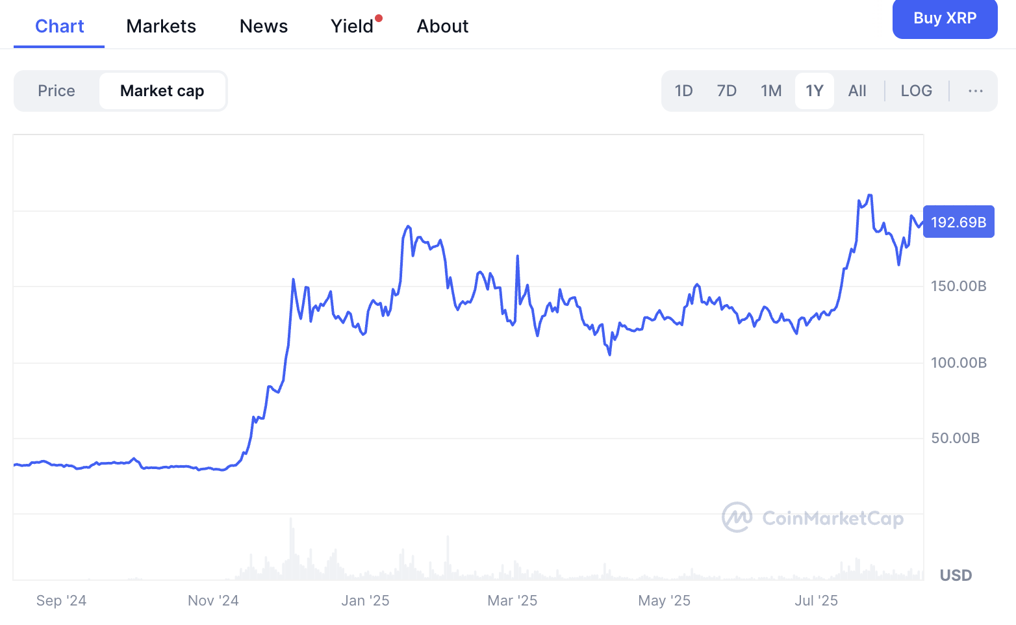Select the 1M timeframe
The image size is (1016, 625).
[x=771, y=91]
